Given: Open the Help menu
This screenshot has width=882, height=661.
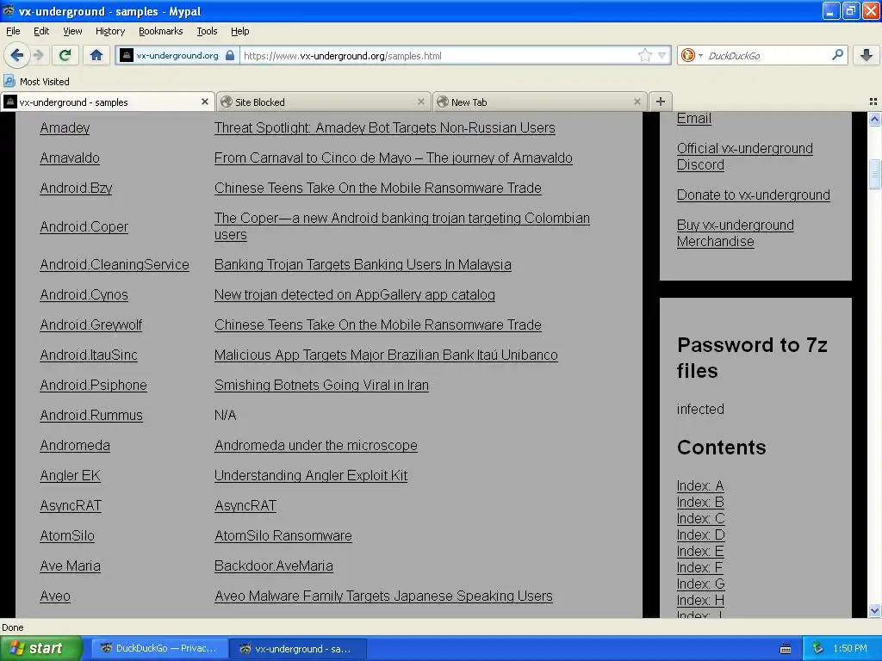Looking at the screenshot, I should click(239, 31).
